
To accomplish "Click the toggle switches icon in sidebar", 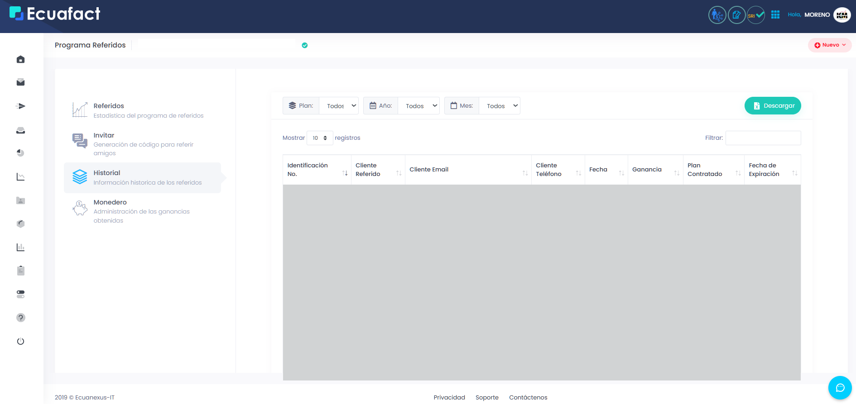I will coord(20,294).
